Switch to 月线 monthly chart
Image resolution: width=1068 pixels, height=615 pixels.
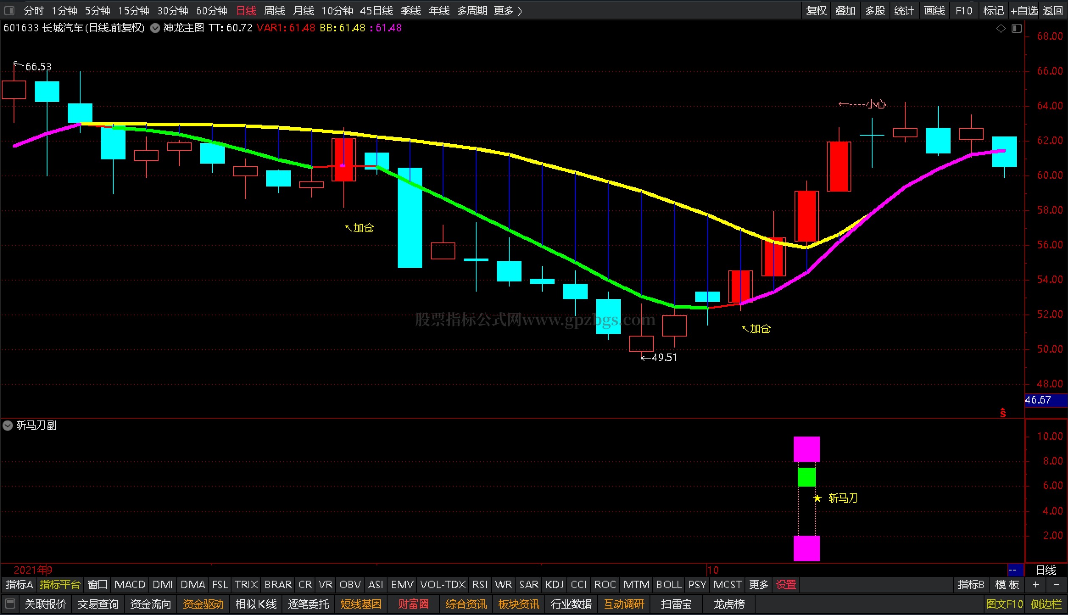pyautogui.click(x=303, y=11)
